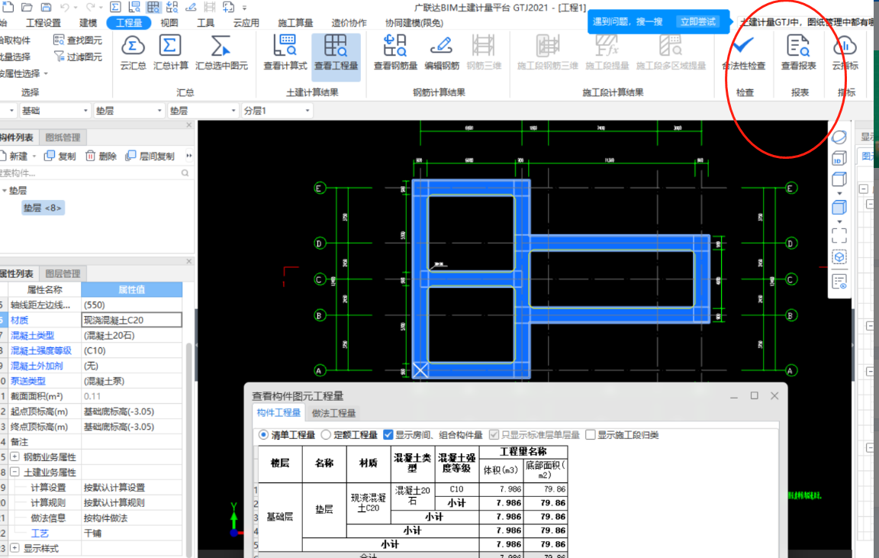The image size is (879, 558).
Task: Collapse the 垫层 tree node
Action: pyautogui.click(x=5, y=191)
